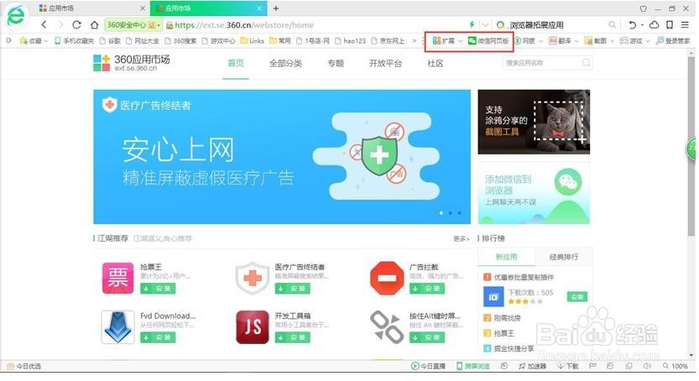Select the 专题 navigation tab
699x381 pixels.
[336, 63]
